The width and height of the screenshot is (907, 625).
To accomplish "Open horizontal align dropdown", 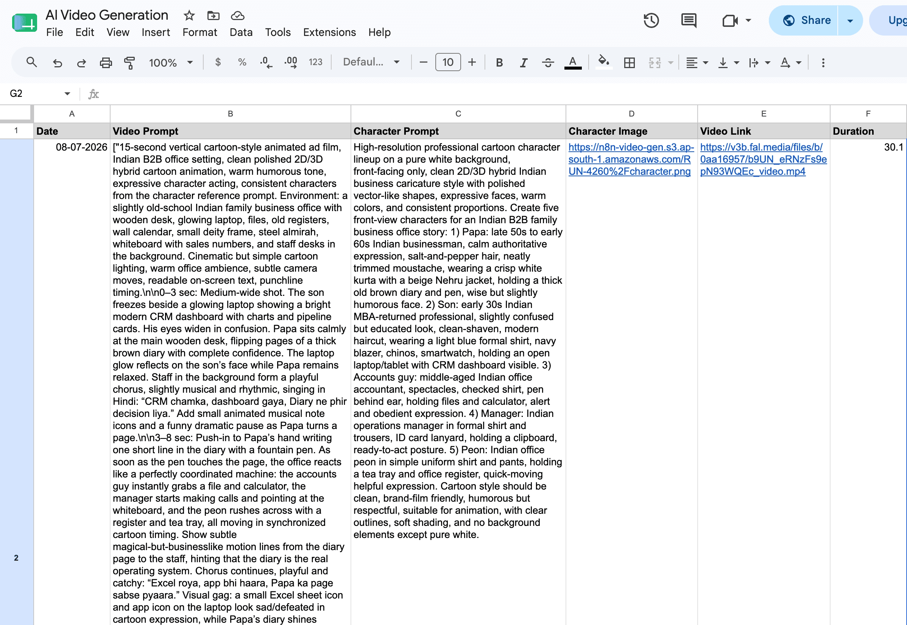I will click(x=697, y=63).
